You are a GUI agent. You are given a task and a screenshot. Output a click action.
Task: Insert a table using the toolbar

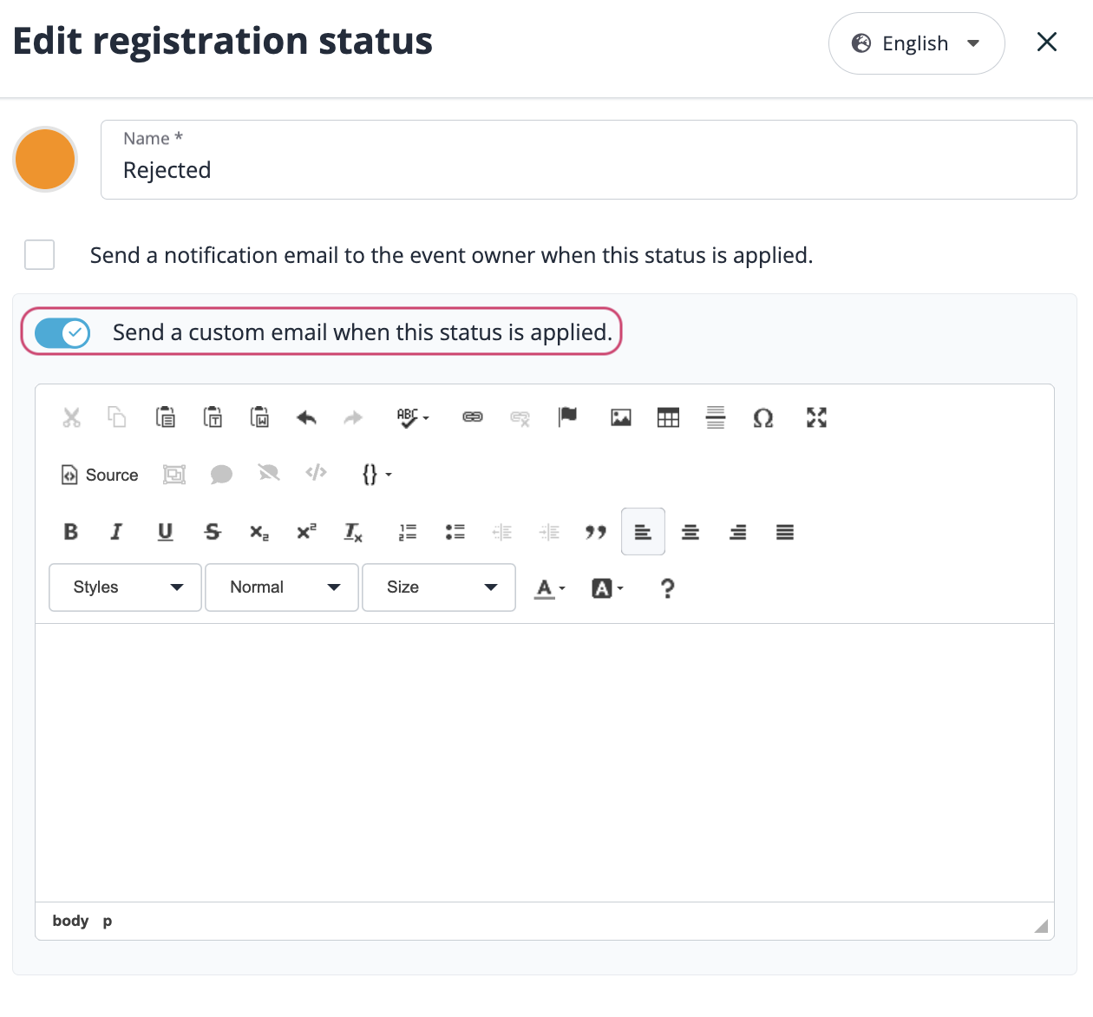[x=668, y=417]
